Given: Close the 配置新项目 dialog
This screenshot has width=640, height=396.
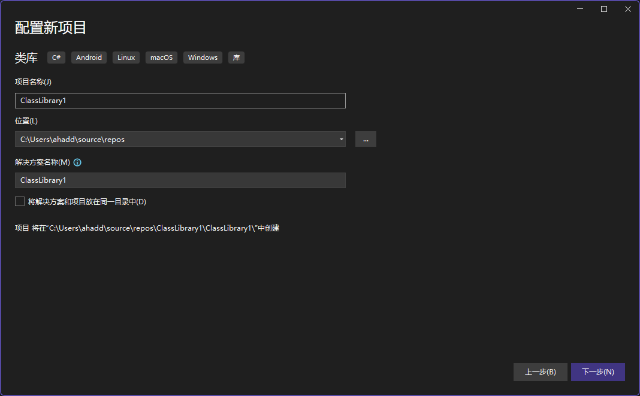Looking at the screenshot, I should [x=627, y=9].
